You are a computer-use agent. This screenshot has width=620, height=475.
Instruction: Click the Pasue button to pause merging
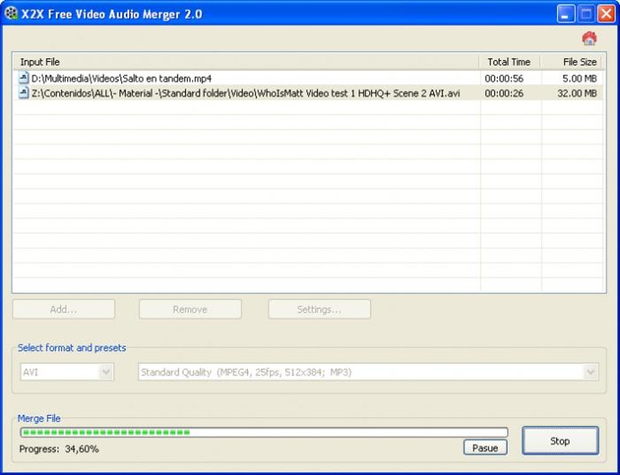click(x=485, y=448)
